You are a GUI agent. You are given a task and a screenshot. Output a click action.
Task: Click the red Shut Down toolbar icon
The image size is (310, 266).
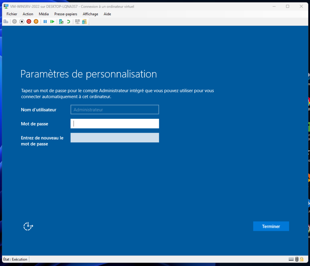coord(29,22)
